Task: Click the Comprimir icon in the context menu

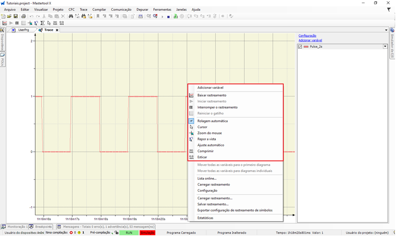Action: 191,151
